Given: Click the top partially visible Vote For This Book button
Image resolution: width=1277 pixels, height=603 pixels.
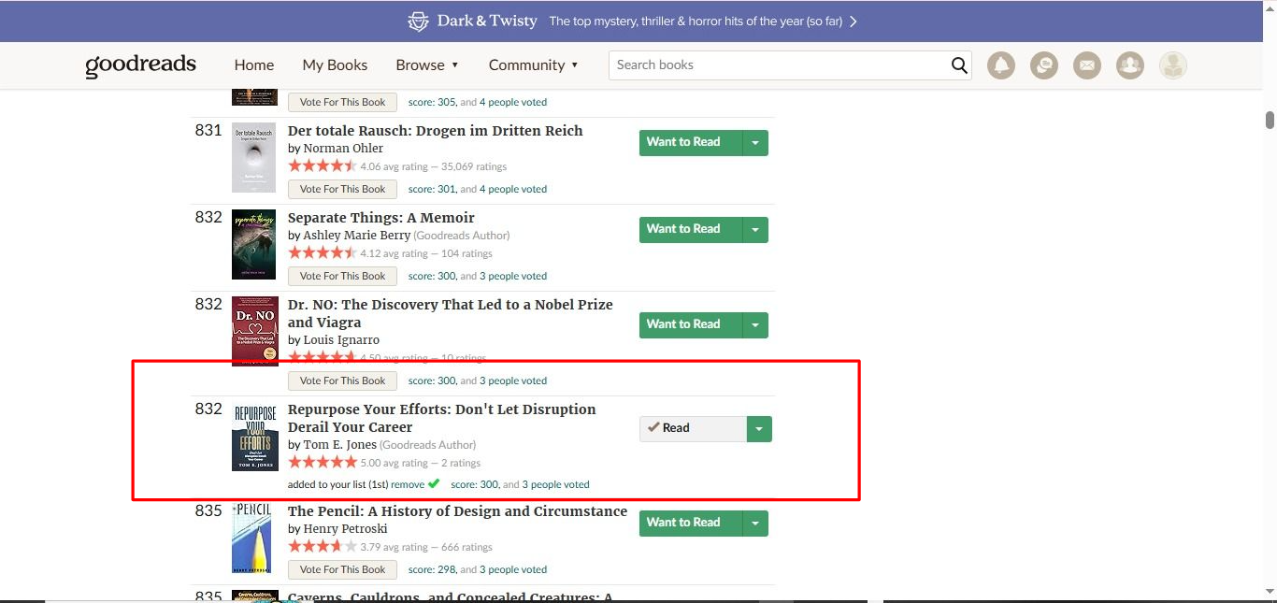Looking at the screenshot, I should (342, 102).
